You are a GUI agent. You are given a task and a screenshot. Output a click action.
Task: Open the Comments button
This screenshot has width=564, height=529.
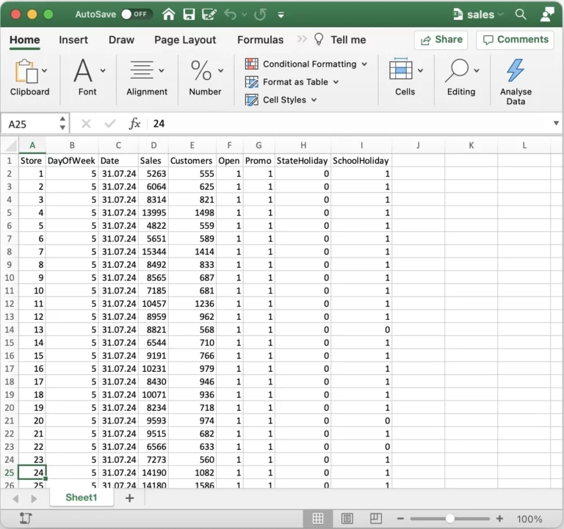[x=515, y=40]
